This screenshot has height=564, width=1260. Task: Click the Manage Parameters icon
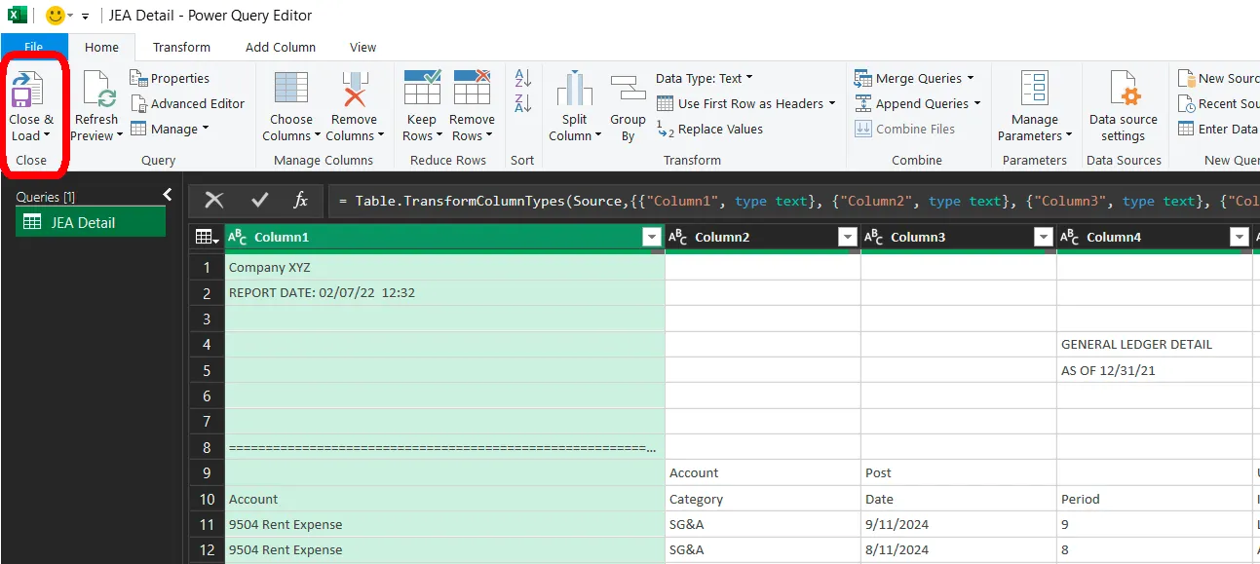1034,90
